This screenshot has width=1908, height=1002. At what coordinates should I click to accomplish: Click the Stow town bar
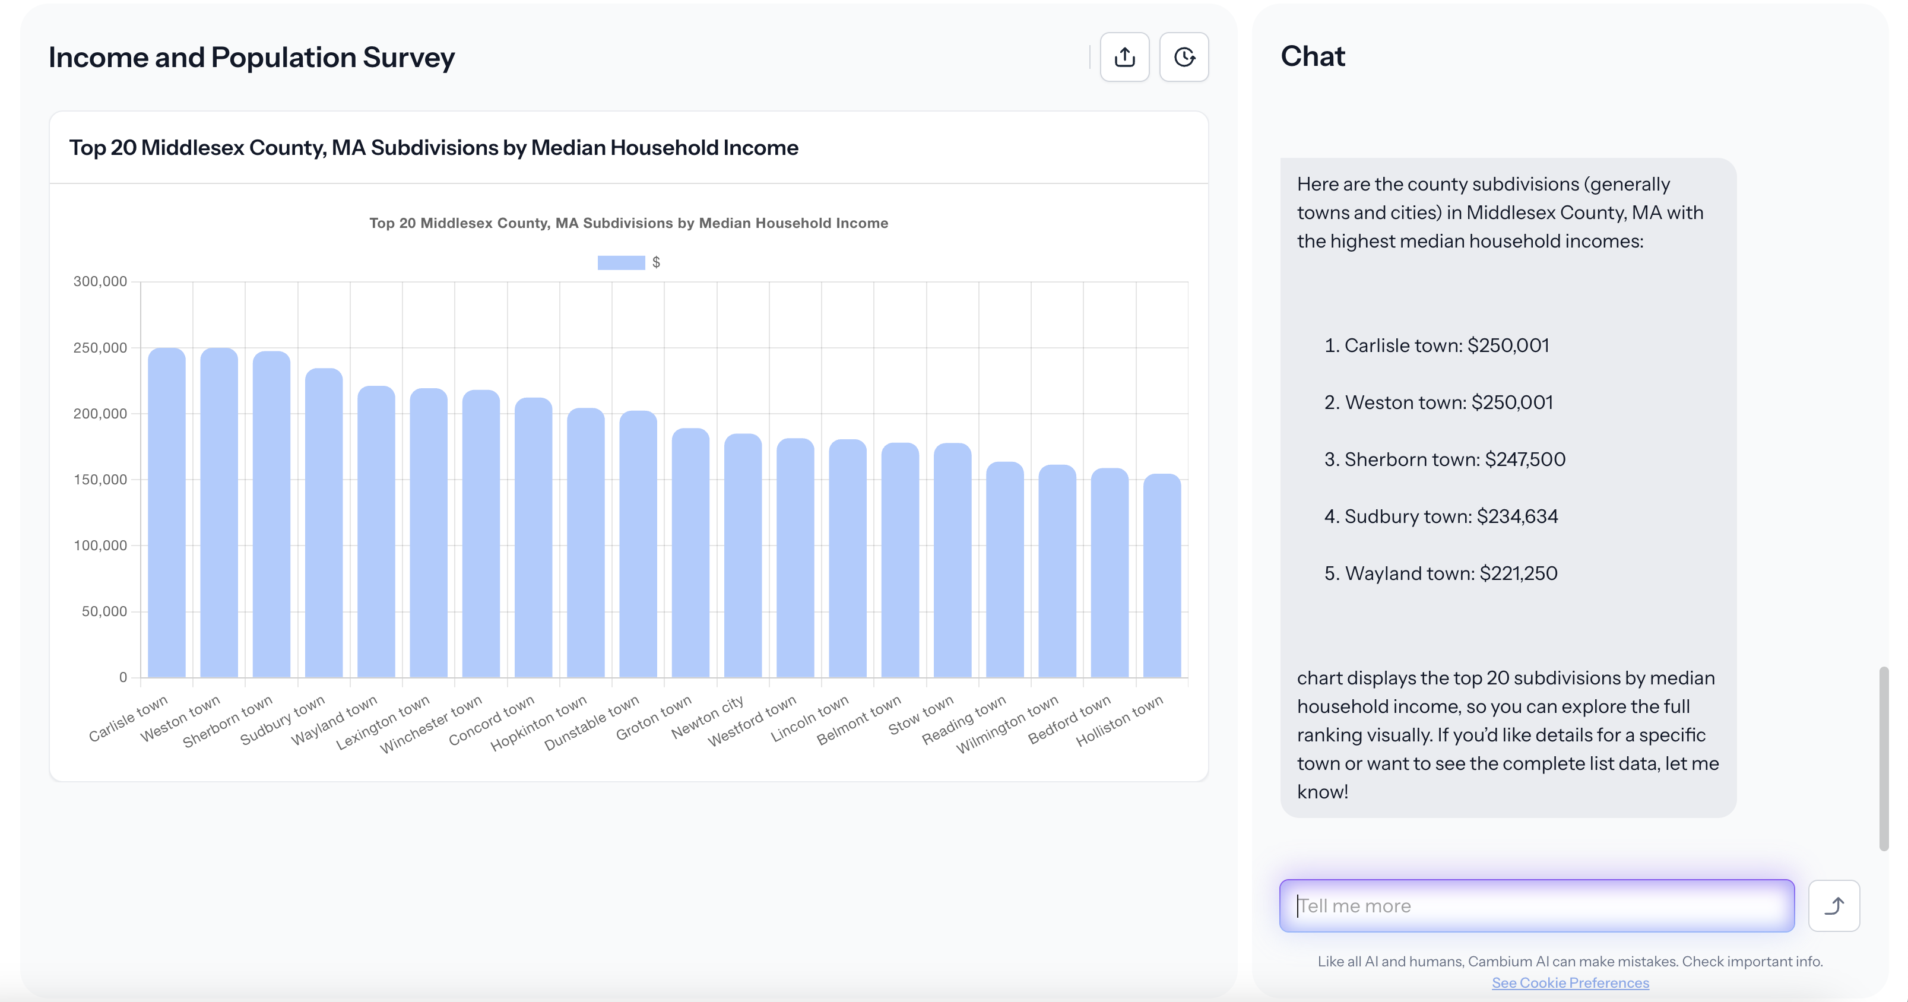click(x=953, y=560)
